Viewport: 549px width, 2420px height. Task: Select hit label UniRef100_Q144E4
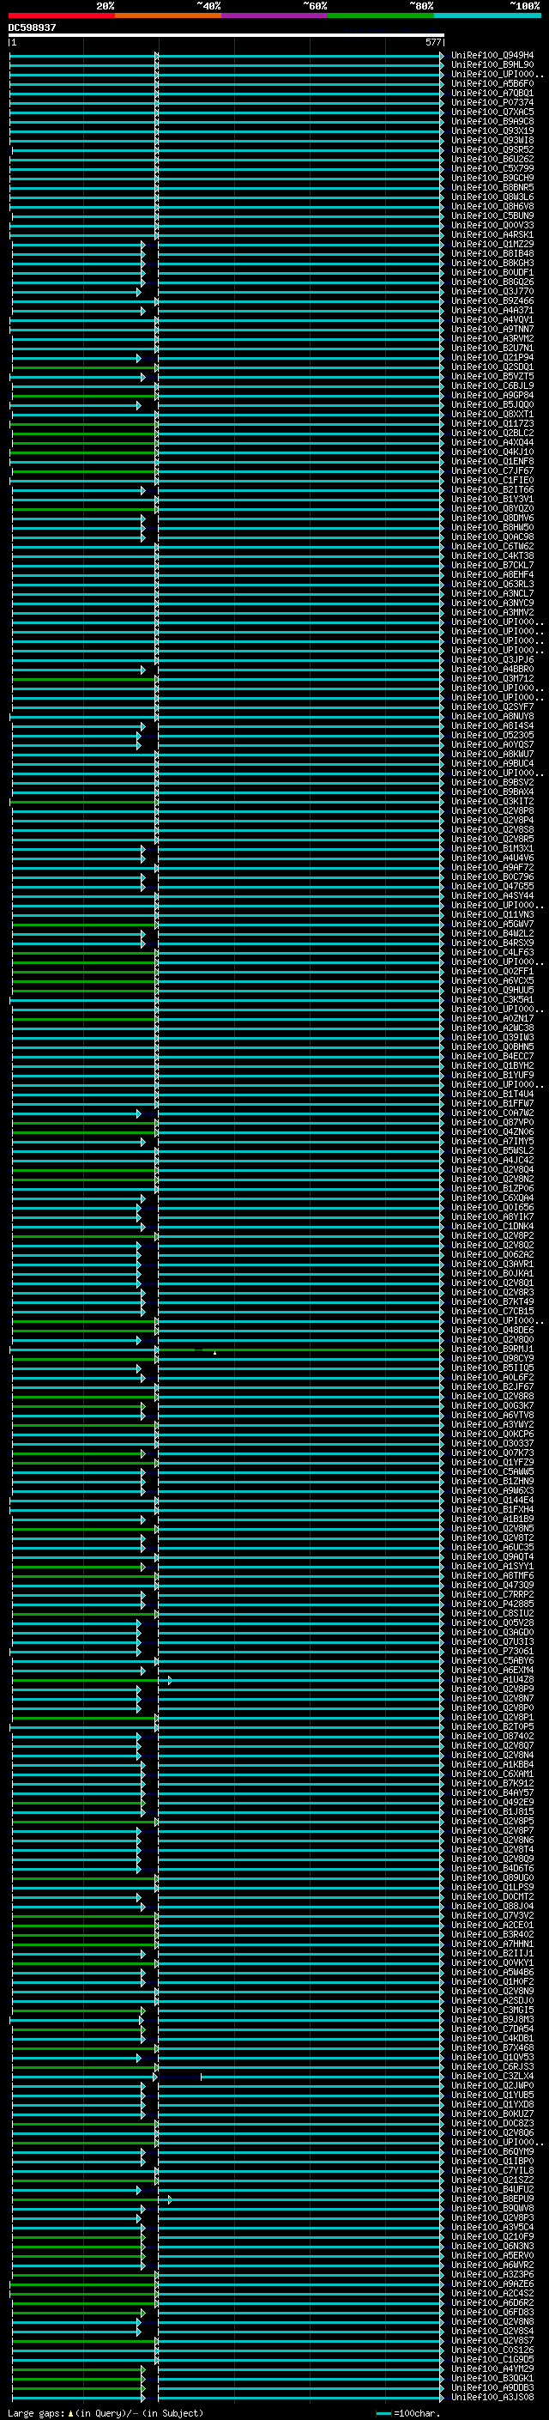(492, 1501)
